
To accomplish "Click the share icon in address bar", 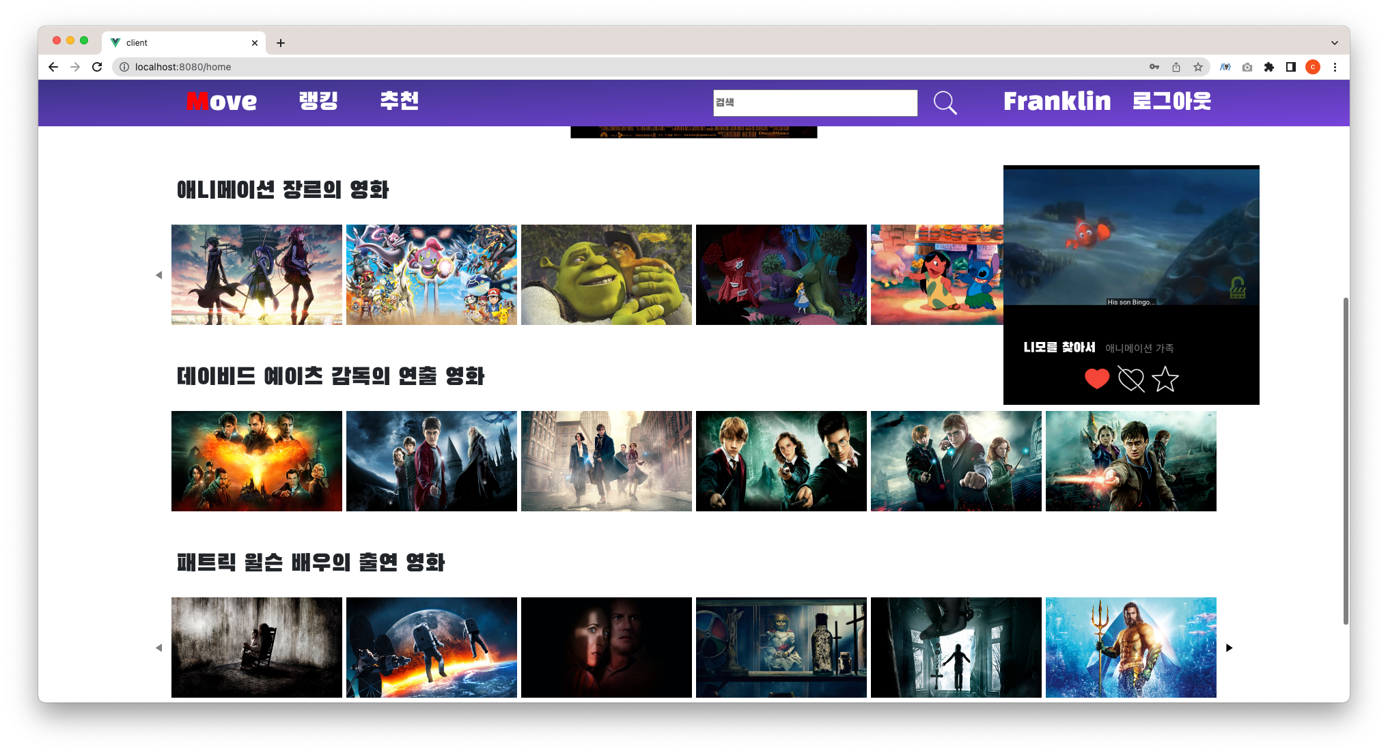I will [1176, 67].
